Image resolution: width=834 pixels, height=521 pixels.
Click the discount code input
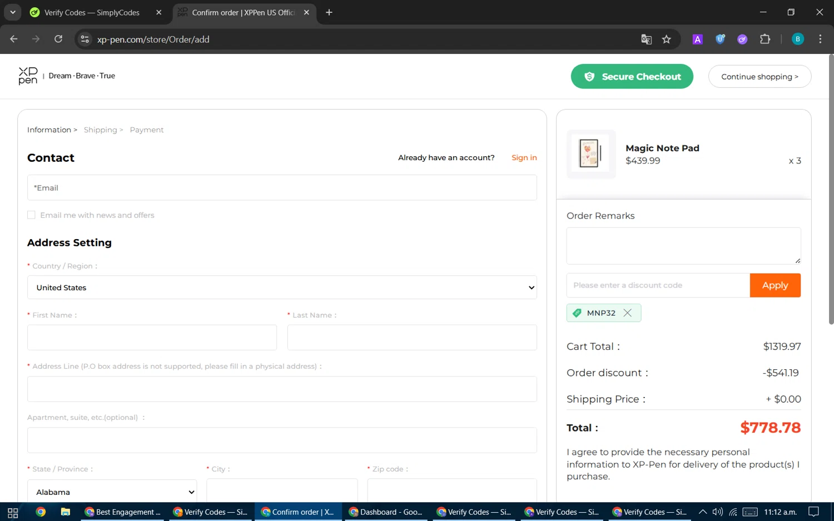coord(658,285)
